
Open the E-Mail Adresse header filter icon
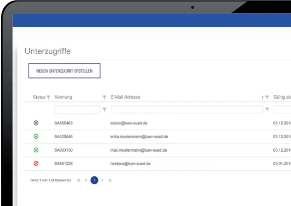pyautogui.click(x=267, y=97)
